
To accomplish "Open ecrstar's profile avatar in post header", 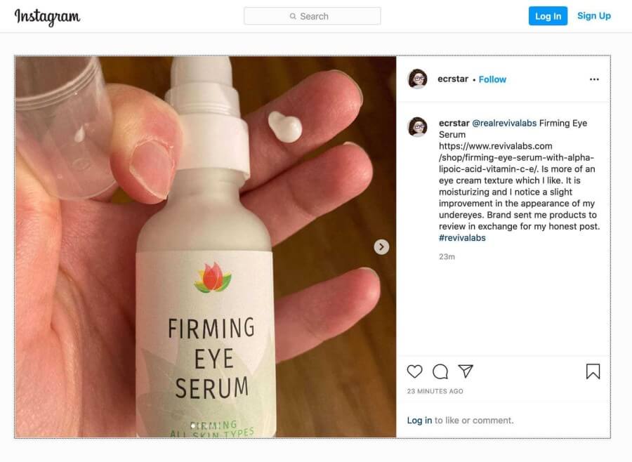I will (x=418, y=79).
